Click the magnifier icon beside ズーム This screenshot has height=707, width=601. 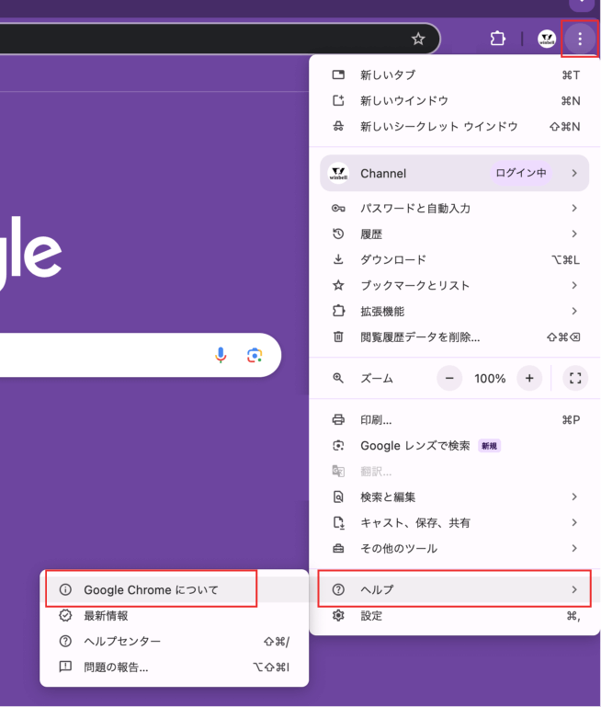(338, 378)
